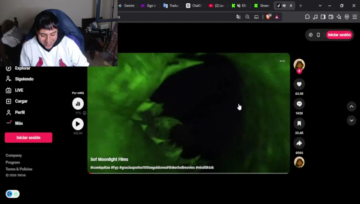Open the #viraltiktok hashtag
This screenshot has height=204, width=360.
pos(205,168)
